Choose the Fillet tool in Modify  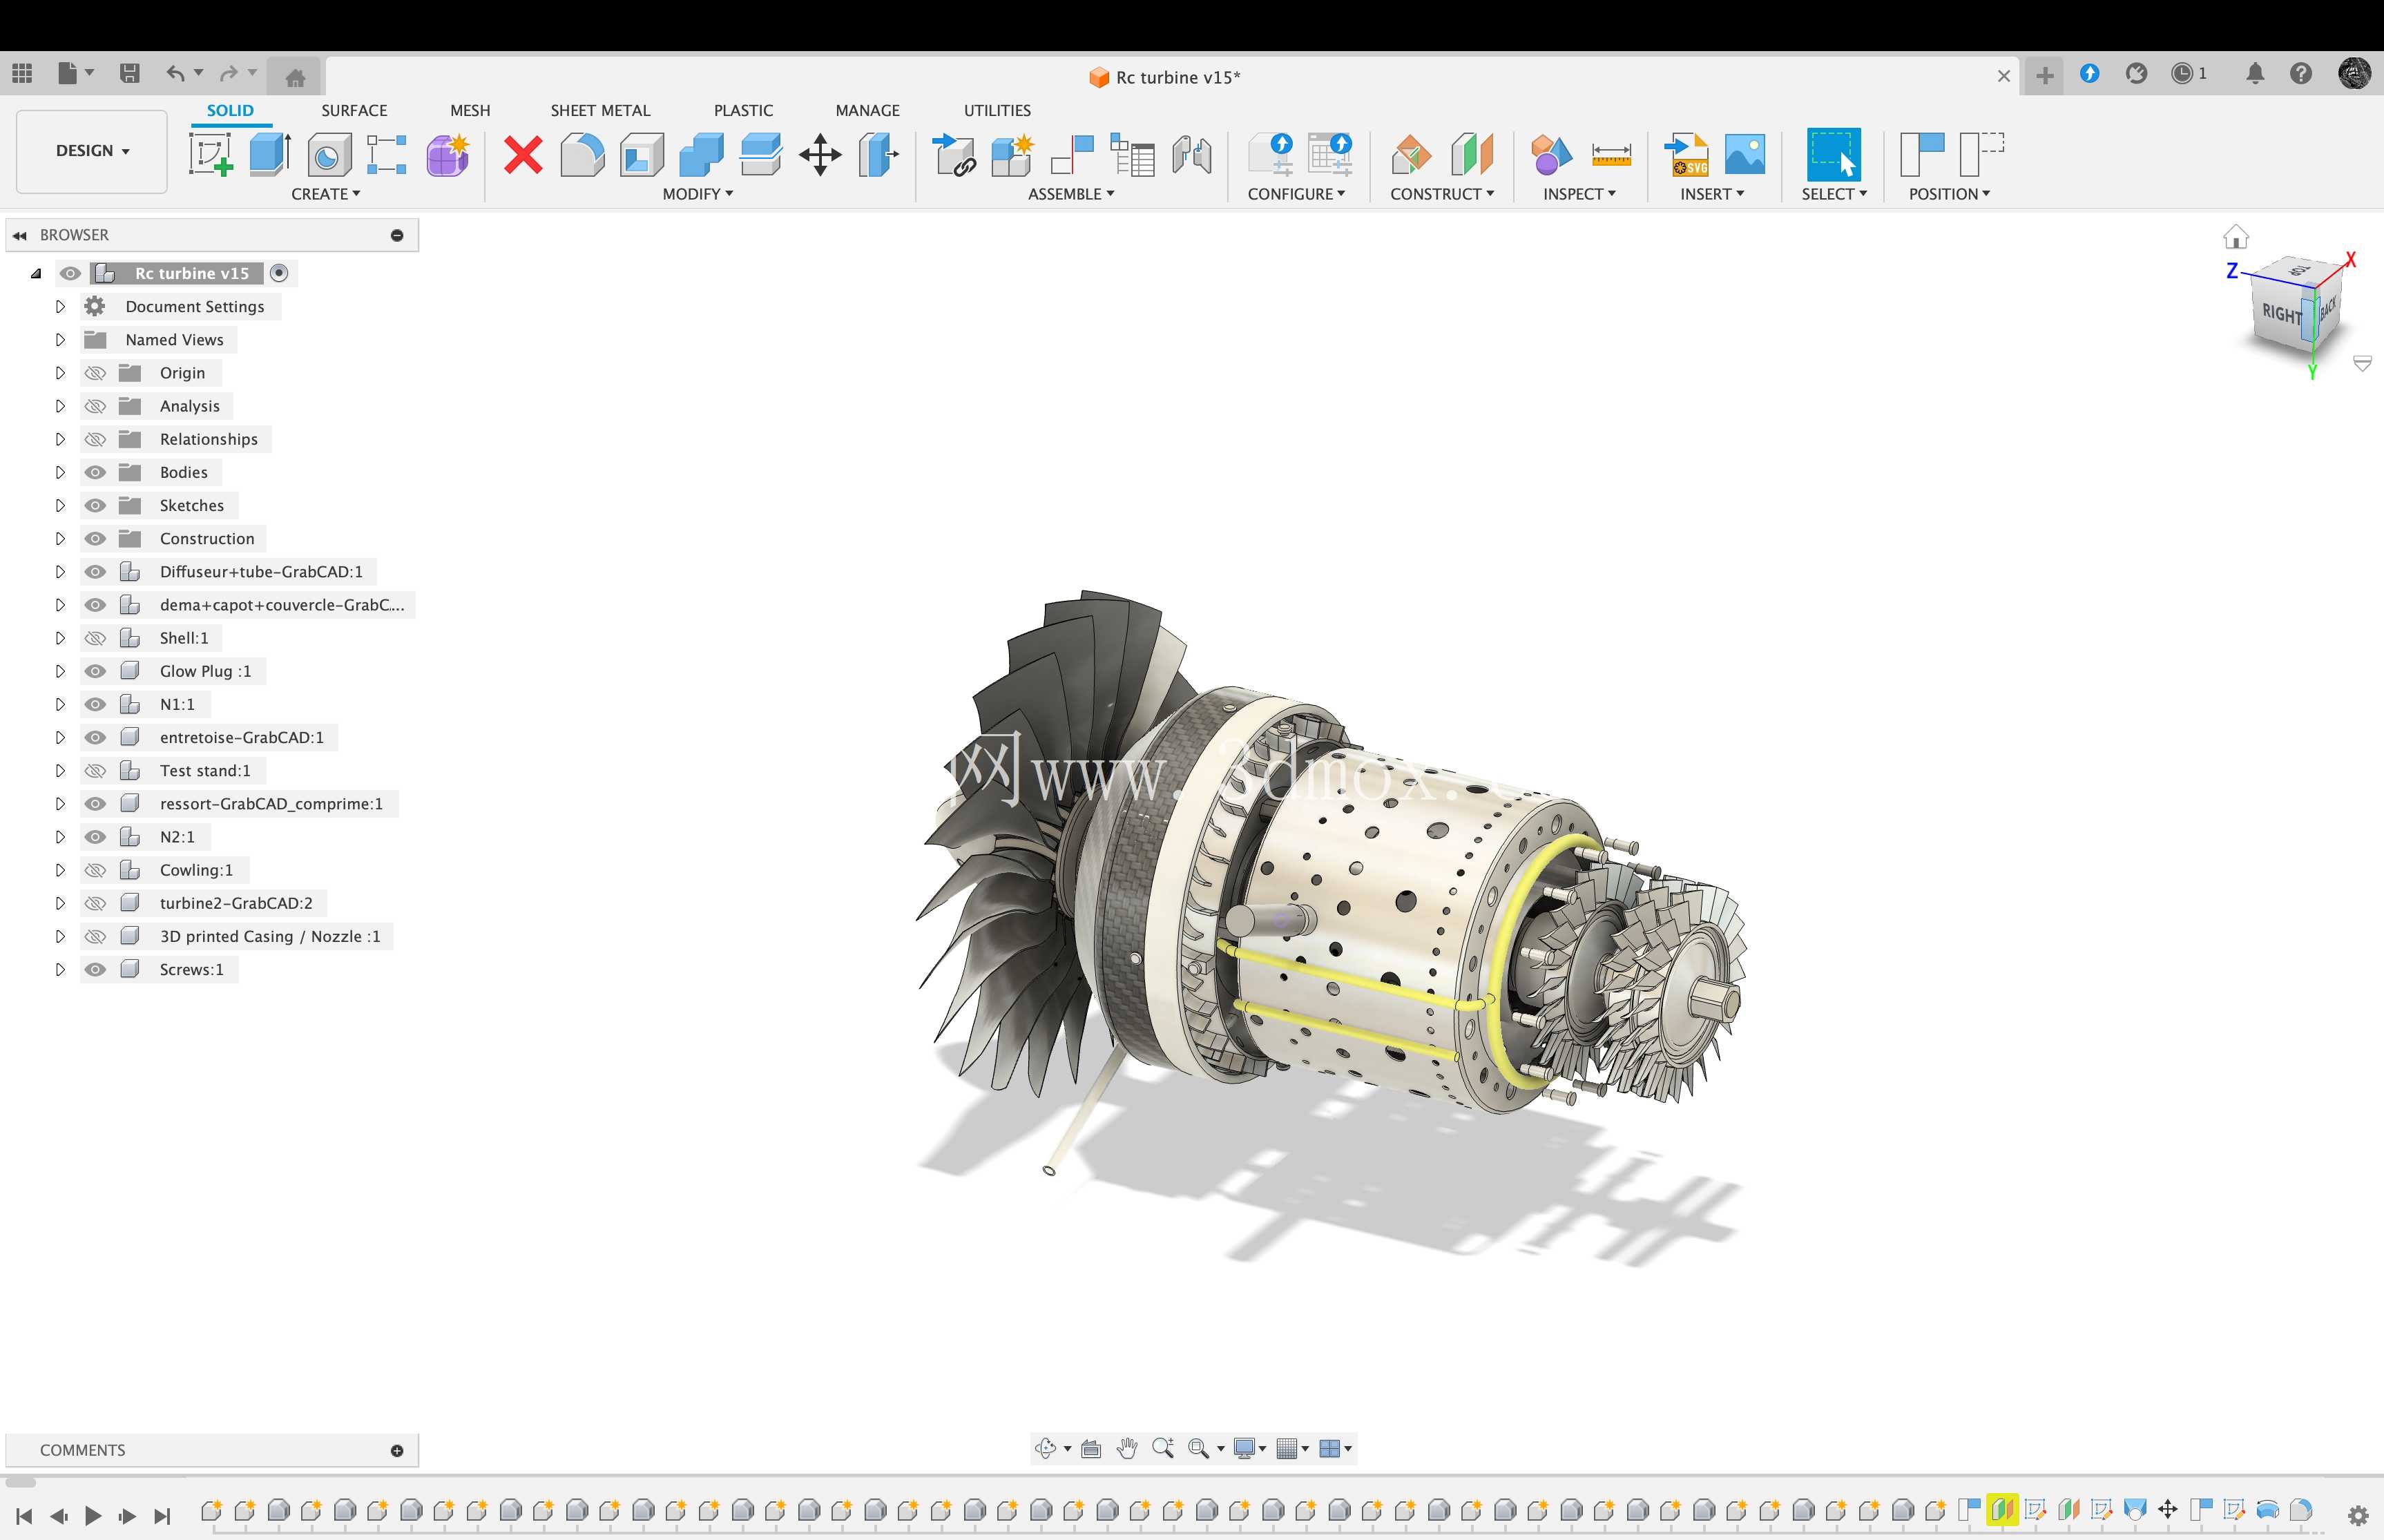coord(582,154)
